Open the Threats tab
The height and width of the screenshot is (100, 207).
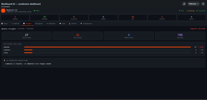pos(73,24)
